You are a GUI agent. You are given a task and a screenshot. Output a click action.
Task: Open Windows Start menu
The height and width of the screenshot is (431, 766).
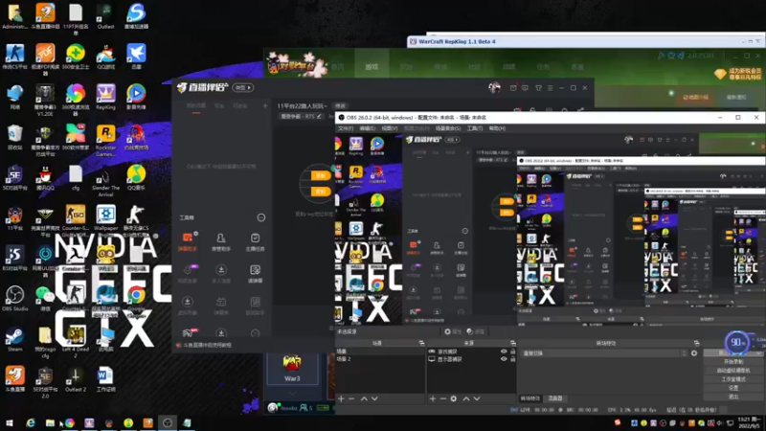coord(10,422)
